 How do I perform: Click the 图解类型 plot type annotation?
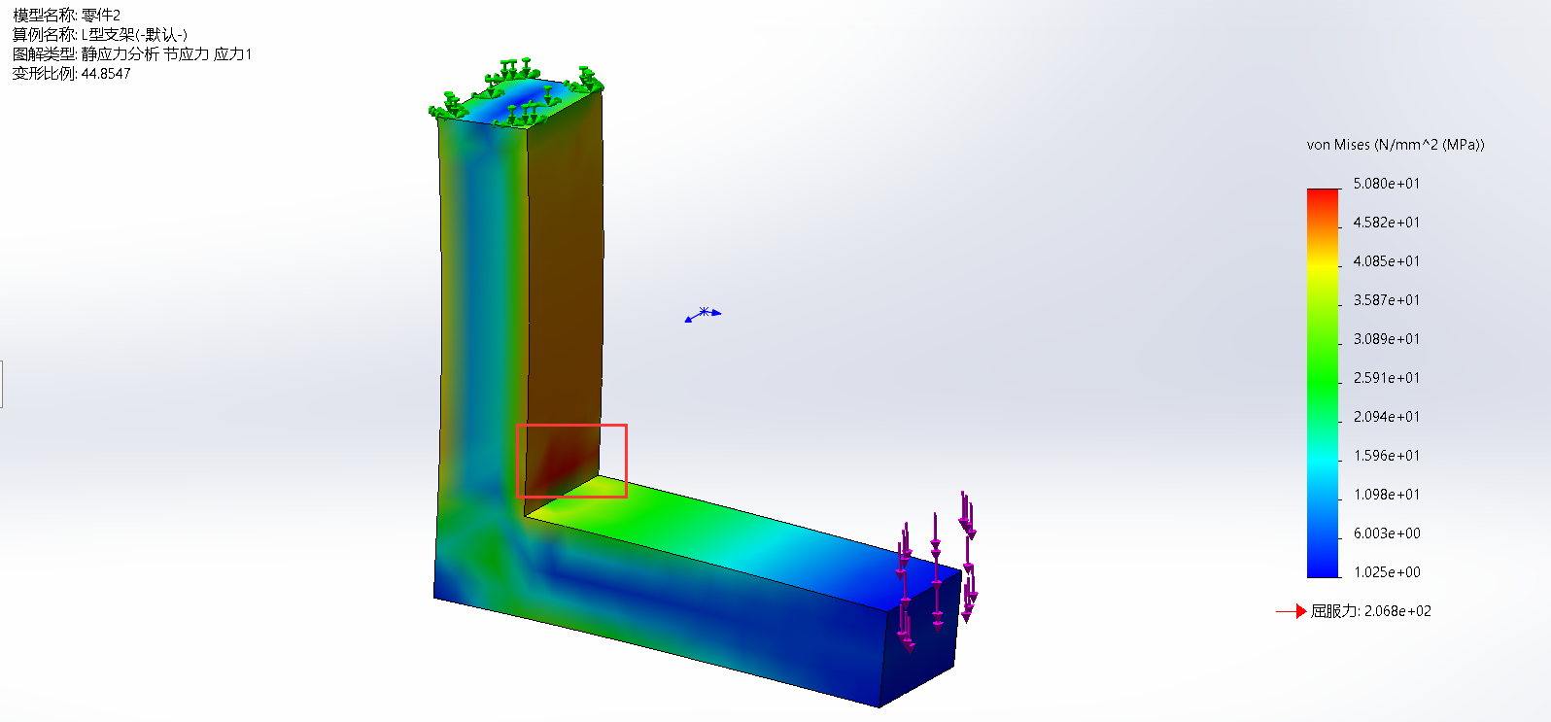[131, 54]
